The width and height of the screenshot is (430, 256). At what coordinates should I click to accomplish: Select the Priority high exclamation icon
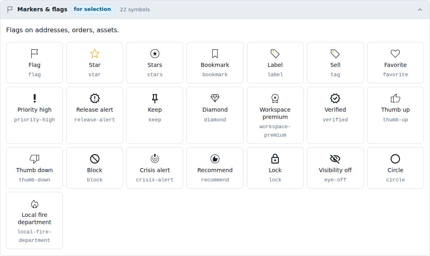(34, 98)
